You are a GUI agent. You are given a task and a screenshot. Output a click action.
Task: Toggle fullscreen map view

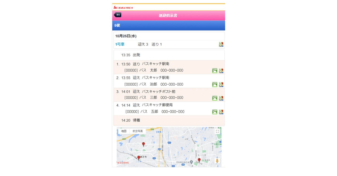[217, 131]
